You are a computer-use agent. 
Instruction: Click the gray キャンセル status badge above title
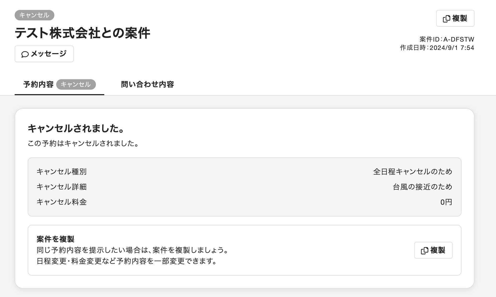(34, 15)
